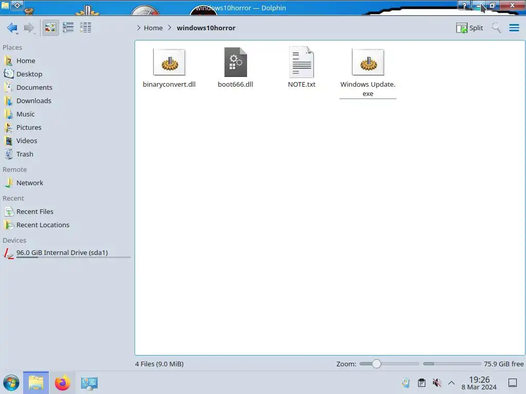Select boot666.dll file icon
Screen dimensions: 526x394
[x=235, y=62]
